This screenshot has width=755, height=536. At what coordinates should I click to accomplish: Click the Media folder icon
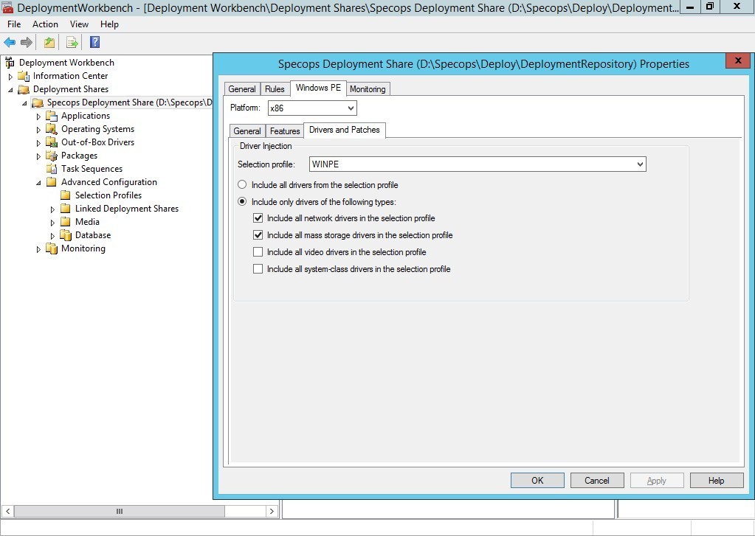[66, 222]
